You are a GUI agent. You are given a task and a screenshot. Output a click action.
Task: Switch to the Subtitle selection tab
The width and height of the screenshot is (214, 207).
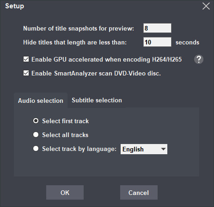pyautogui.click(x=97, y=100)
